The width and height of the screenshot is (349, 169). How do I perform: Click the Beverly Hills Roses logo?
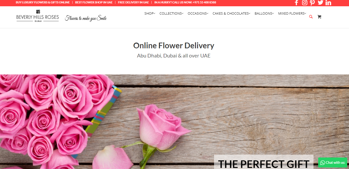tap(38, 16)
